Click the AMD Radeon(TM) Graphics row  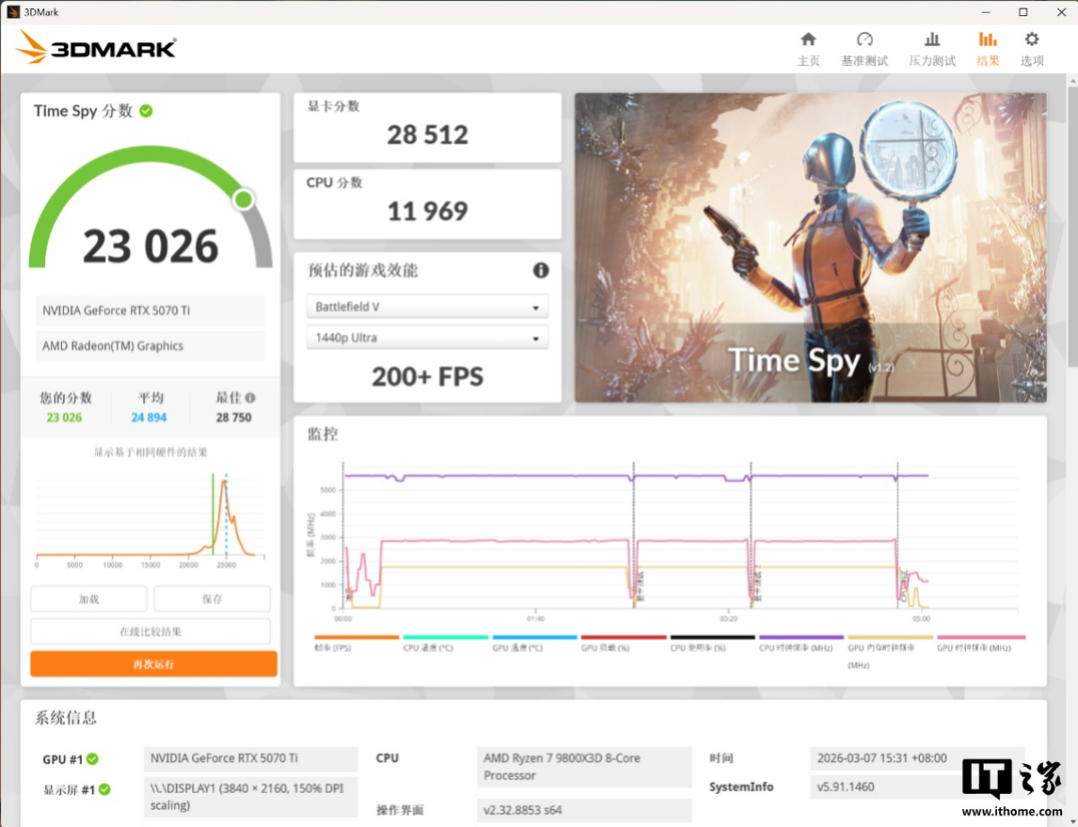(150, 345)
